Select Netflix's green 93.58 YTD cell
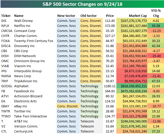Image resolution: width=164 pixels, height=134 pixels. point(156,26)
